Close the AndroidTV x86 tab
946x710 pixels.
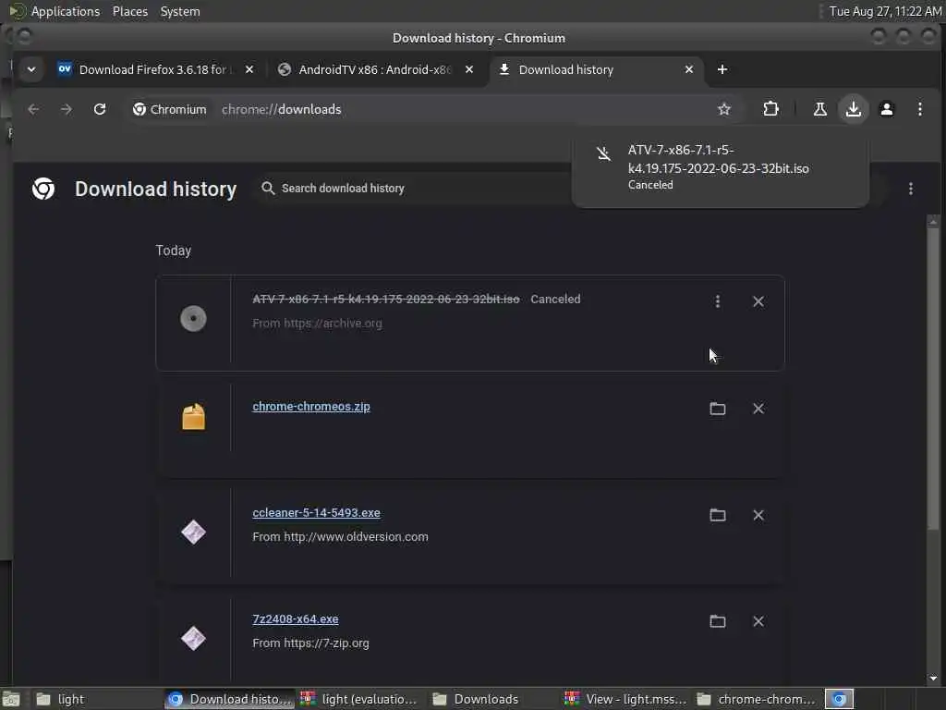point(468,69)
